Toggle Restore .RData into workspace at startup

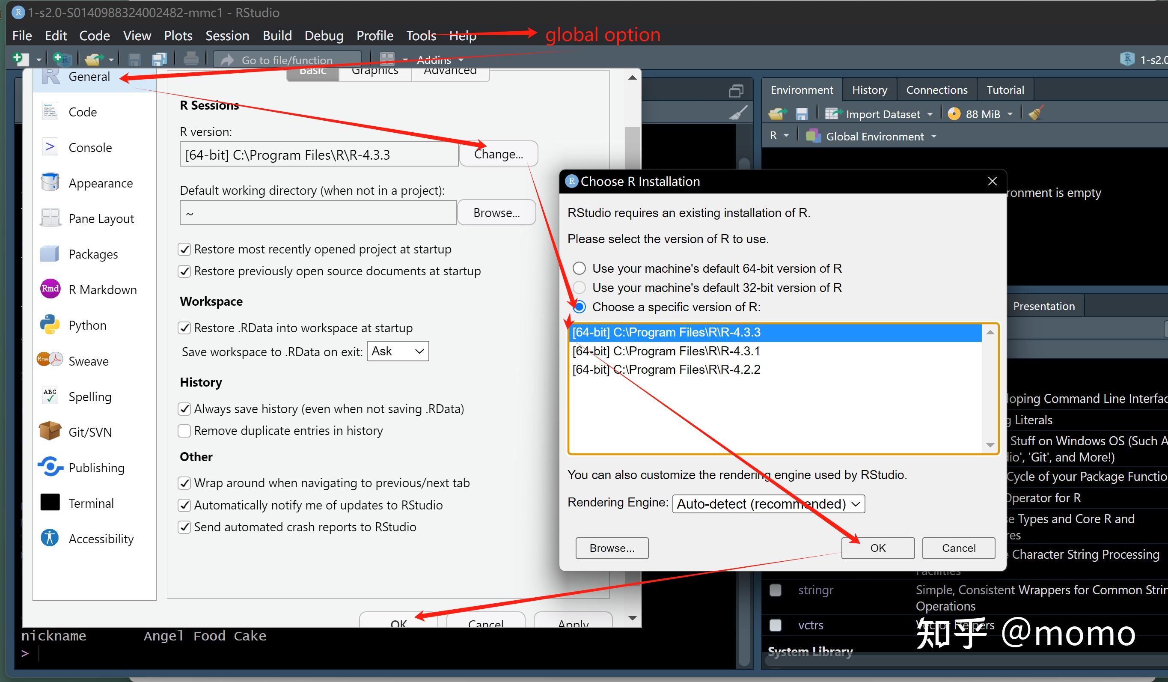coord(184,329)
